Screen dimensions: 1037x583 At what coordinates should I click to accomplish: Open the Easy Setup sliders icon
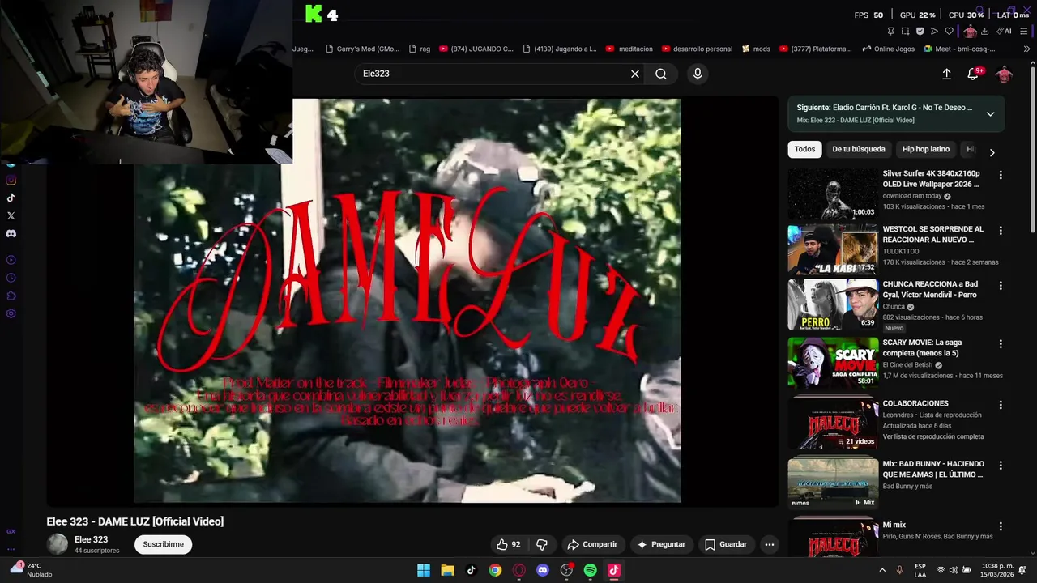[1025, 31]
